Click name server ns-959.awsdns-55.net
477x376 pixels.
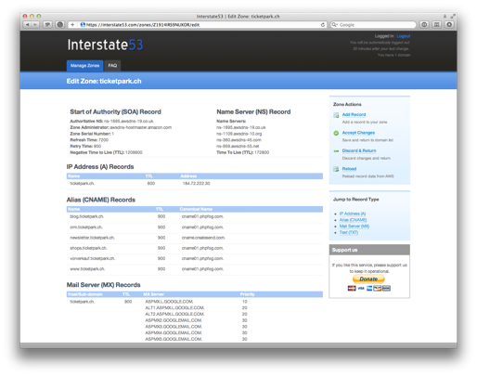click(x=238, y=146)
